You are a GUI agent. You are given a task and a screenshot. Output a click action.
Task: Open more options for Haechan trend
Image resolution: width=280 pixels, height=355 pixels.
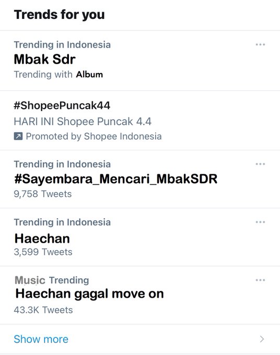pos(260,222)
